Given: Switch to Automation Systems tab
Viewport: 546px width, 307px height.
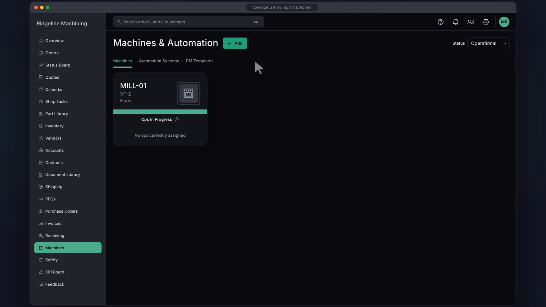Looking at the screenshot, I should tap(159, 61).
